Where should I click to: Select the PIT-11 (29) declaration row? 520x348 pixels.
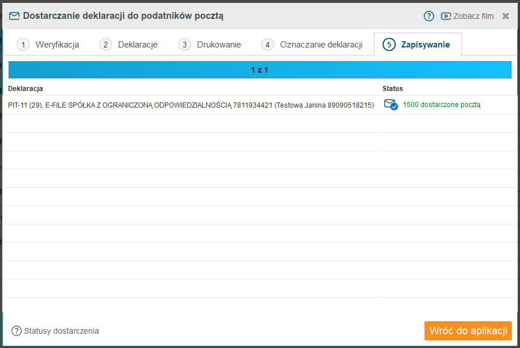click(191, 105)
